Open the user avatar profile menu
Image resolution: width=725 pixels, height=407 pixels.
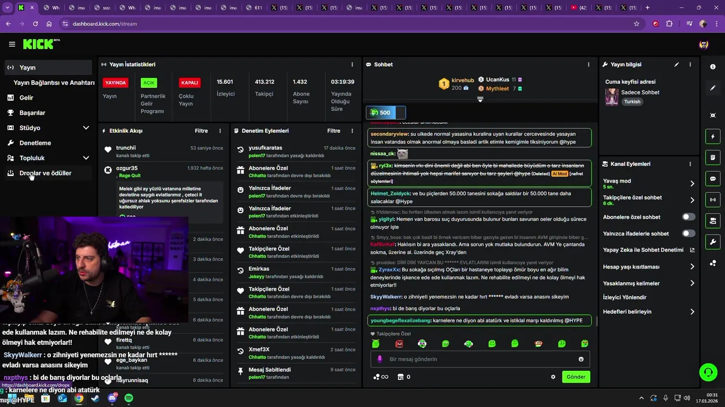click(x=703, y=44)
